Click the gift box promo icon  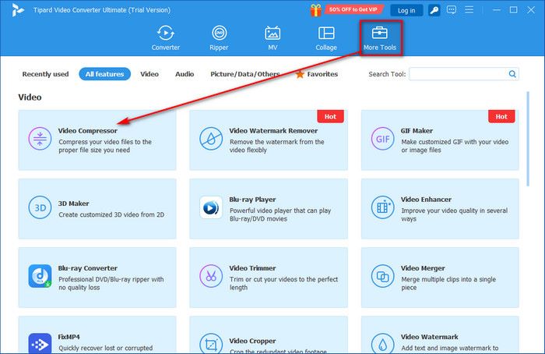coord(315,10)
